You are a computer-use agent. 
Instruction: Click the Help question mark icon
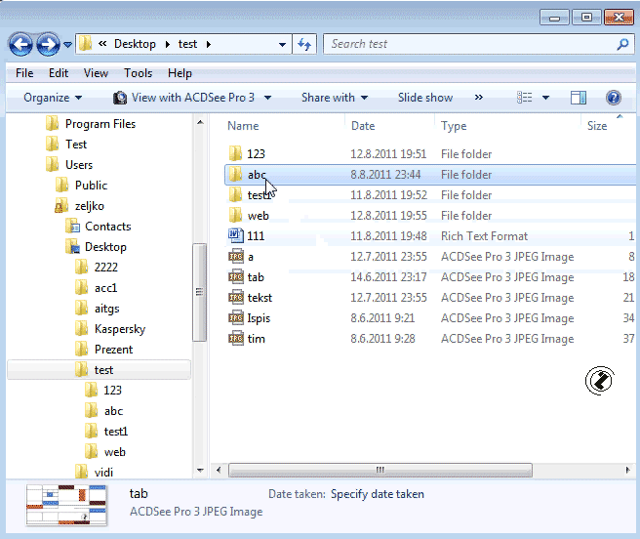pos(614,98)
